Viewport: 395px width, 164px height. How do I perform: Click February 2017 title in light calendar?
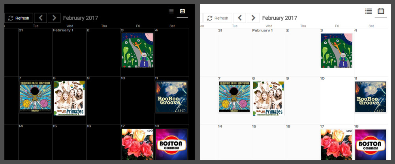pos(280,18)
